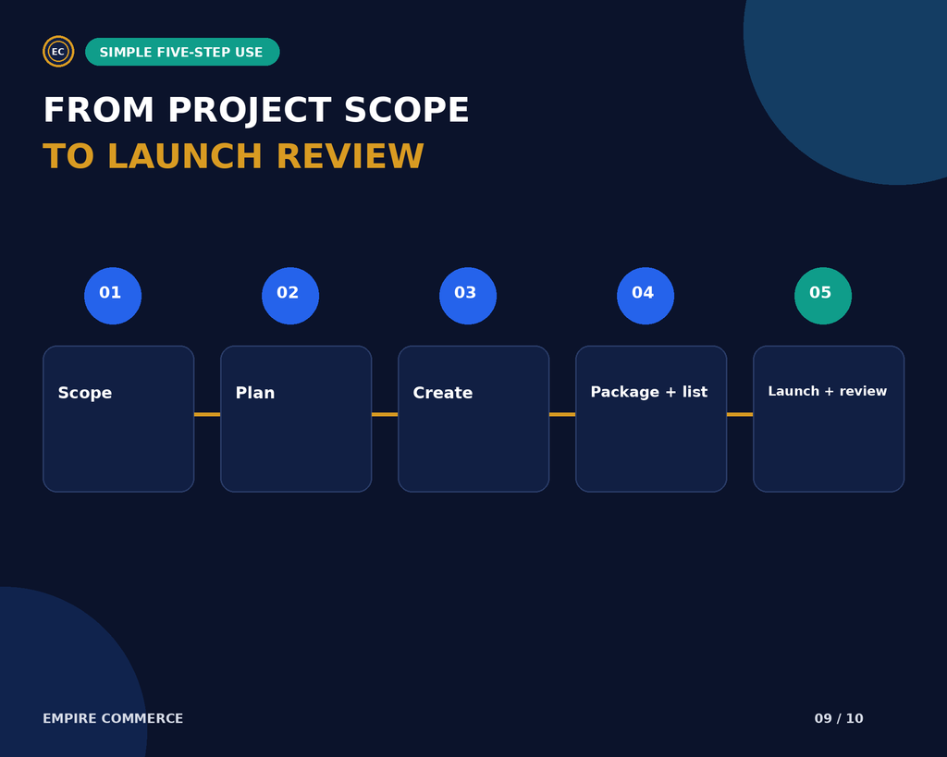Screen dimensions: 947x757
Task: Select the 01 step circle
Action: 113,296
